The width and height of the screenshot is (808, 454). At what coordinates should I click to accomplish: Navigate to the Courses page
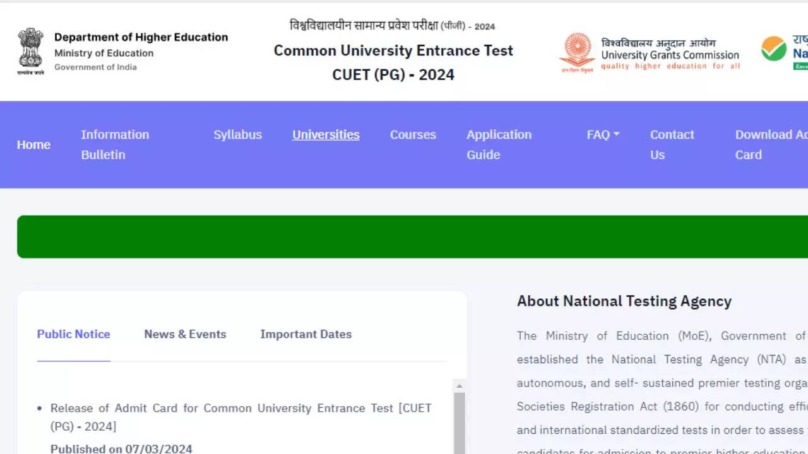[413, 134]
